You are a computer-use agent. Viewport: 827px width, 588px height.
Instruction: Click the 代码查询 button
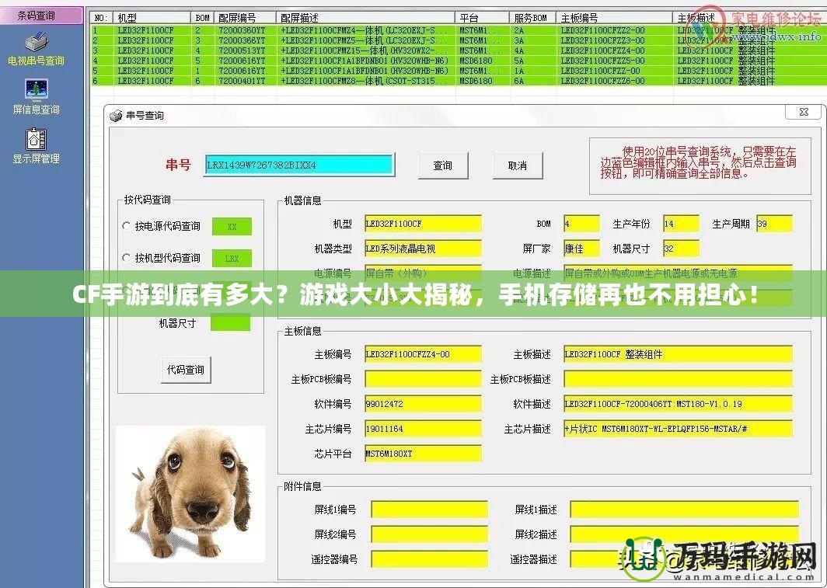tap(186, 369)
